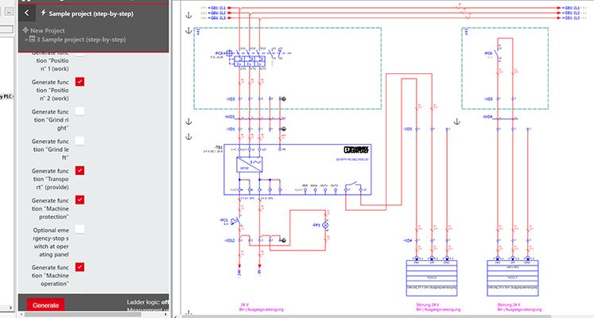Click the Phoenix Contact logo on power supply
The width and height of the screenshot is (594, 318).
click(x=356, y=150)
